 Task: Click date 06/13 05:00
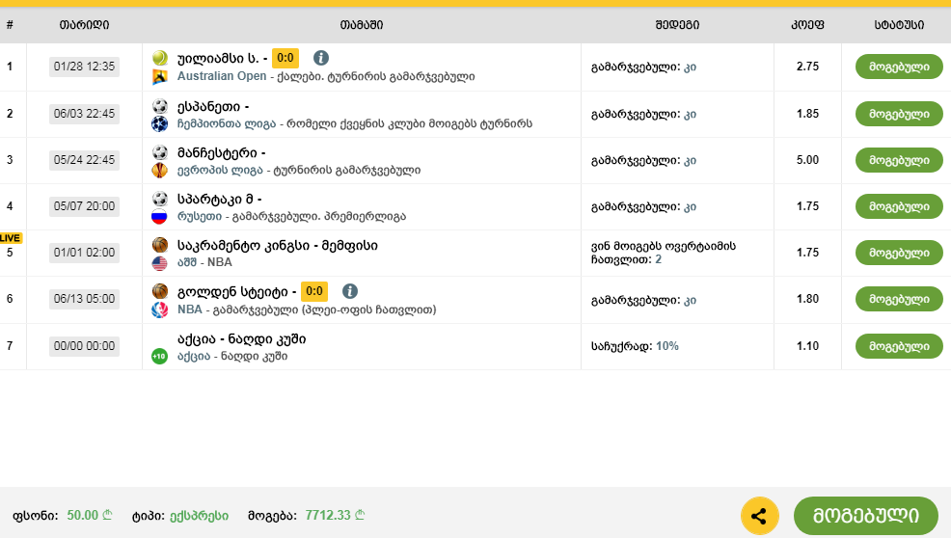(84, 299)
